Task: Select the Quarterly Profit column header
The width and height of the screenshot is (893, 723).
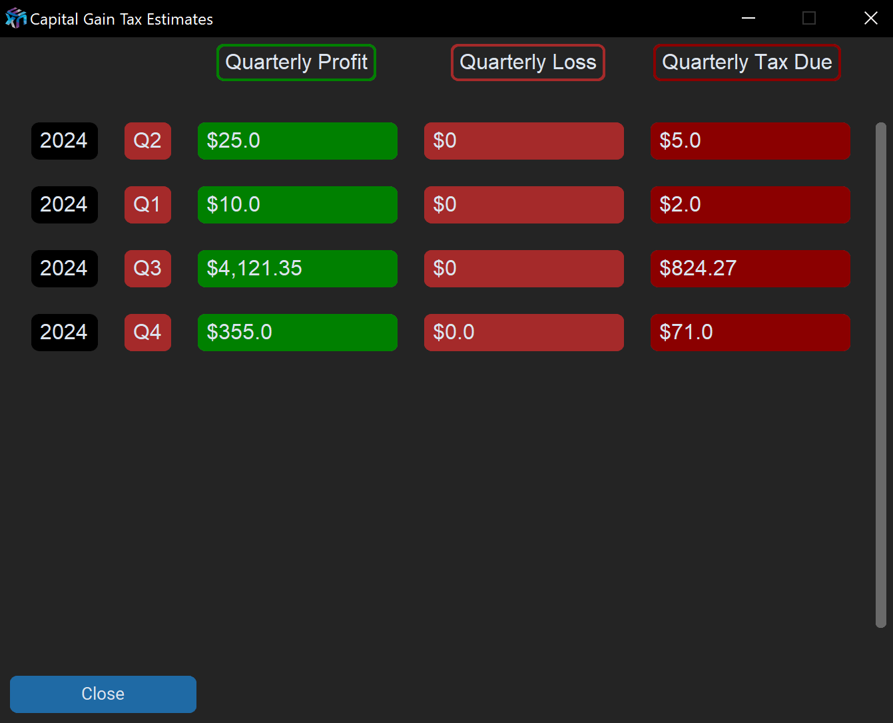Action: (x=296, y=63)
